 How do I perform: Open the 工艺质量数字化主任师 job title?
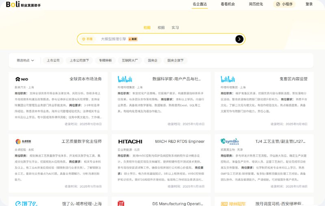82,141
